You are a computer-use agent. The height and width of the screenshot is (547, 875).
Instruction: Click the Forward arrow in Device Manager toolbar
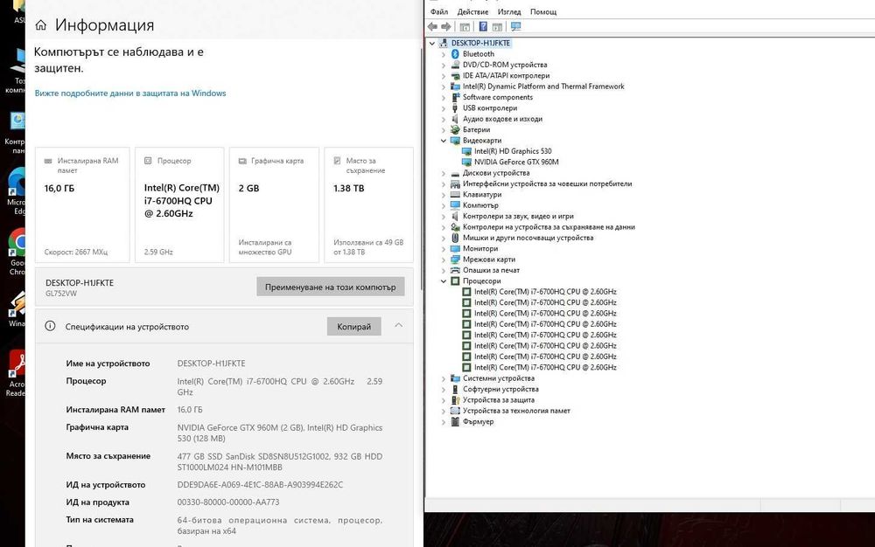pyautogui.click(x=446, y=26)
